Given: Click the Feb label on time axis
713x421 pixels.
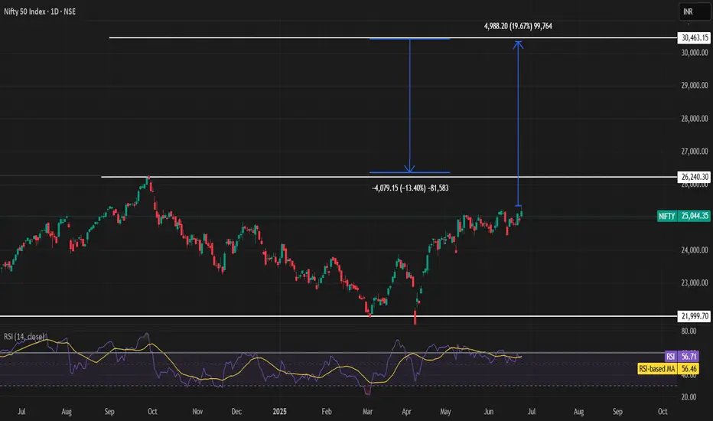Looking at the screenshot, I should click(327, 412).
